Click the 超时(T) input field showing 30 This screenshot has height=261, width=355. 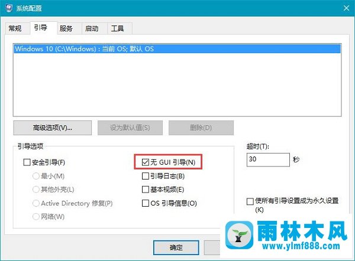pos(268,159)
